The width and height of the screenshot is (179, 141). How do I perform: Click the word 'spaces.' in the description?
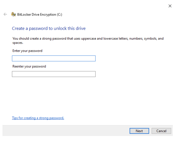[18, 43]
